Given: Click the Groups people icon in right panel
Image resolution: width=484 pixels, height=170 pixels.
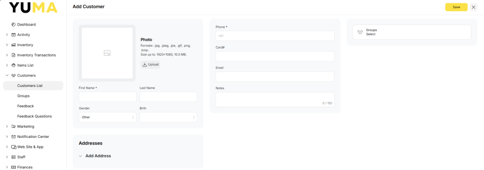Looking at the screenshot, I should click(360, 32).
